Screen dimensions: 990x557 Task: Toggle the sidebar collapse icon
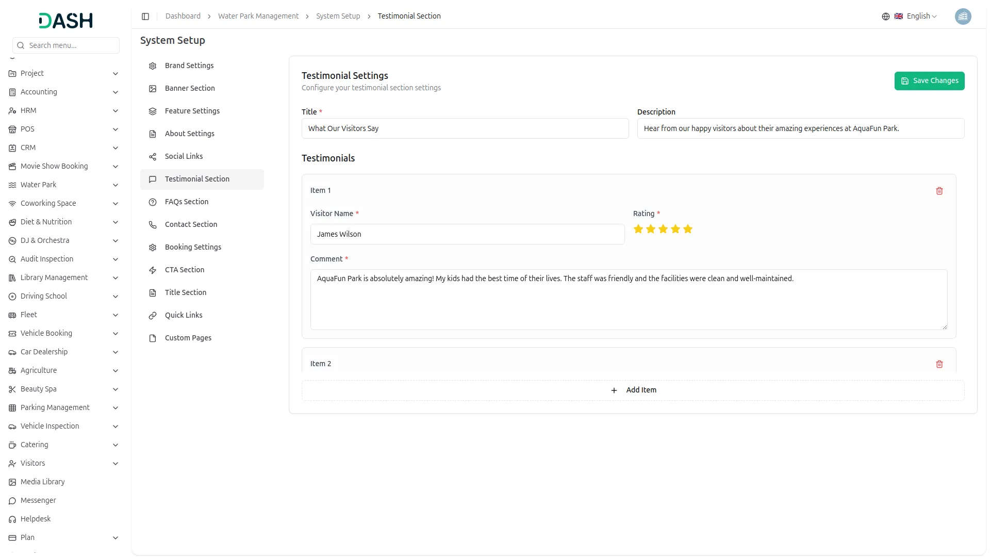click(145, 17)
